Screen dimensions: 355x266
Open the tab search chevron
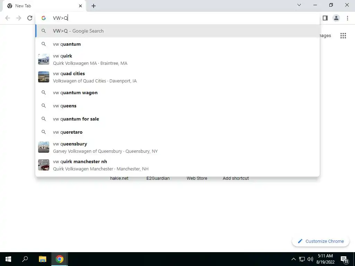coord(299,5)
